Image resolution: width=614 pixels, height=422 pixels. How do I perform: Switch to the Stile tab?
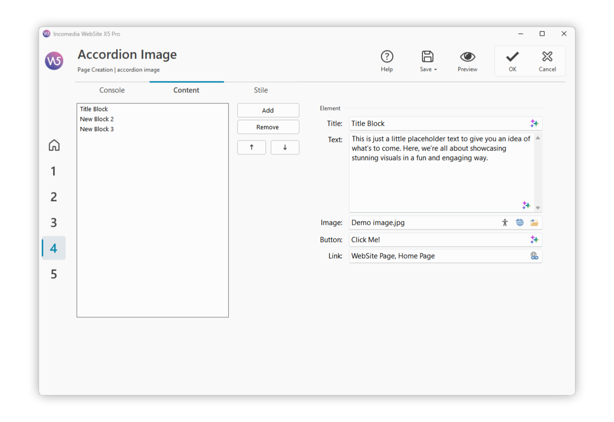[x=261, y=90]
